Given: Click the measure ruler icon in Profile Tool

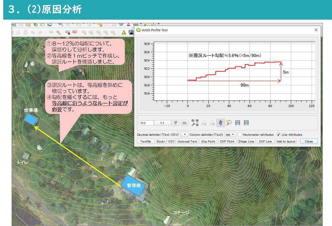Looking at the screenshot, I should pyautogui.click(x=185, y=123).
